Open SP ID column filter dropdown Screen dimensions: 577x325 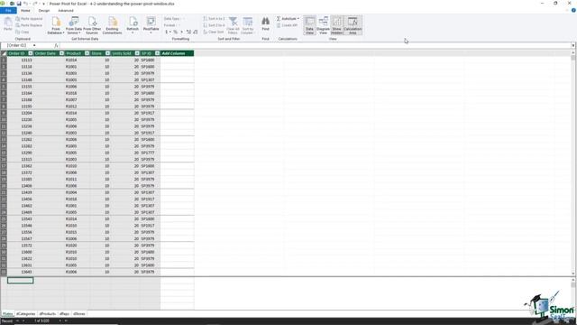click(x=157, y=53)
